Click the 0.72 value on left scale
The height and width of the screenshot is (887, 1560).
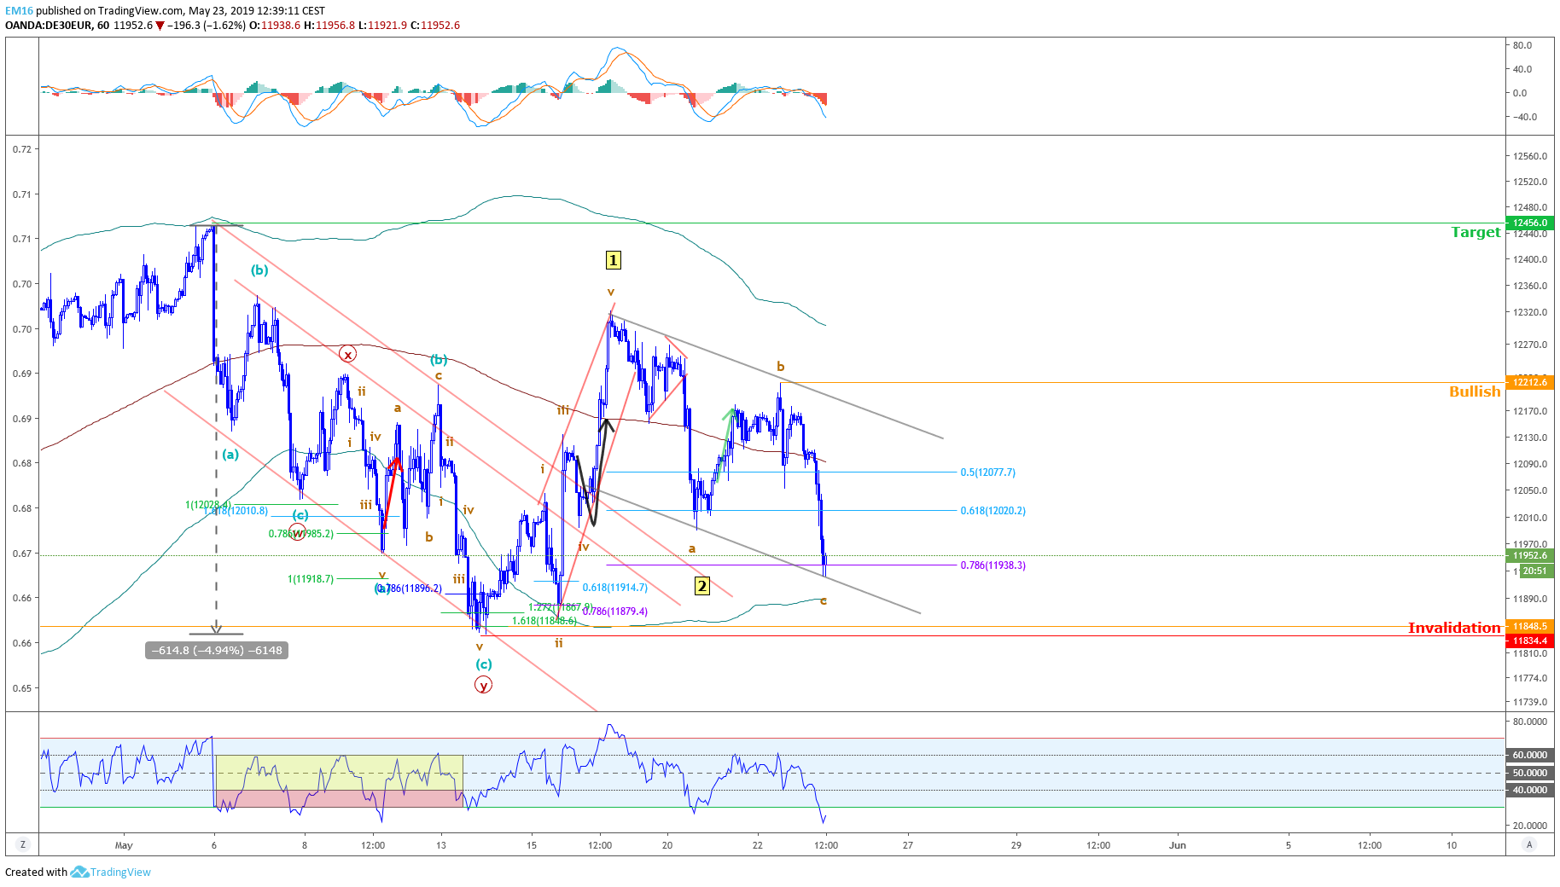(x=22, y=149)
